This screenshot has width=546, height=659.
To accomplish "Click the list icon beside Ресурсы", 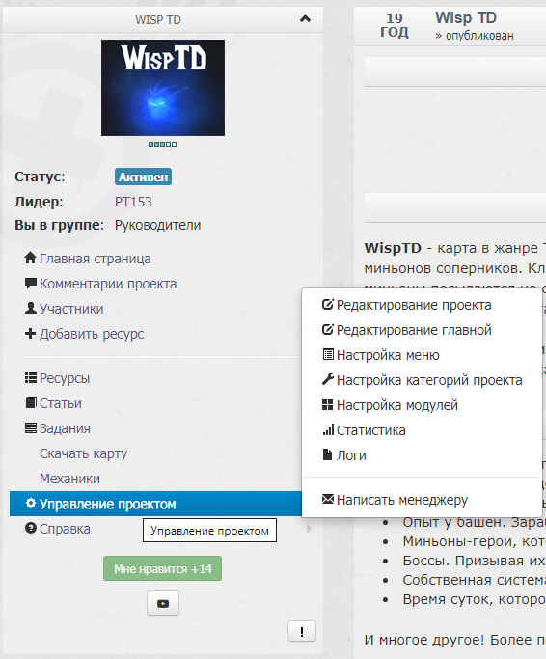I will pyautogui.click(x=30, y=378).
